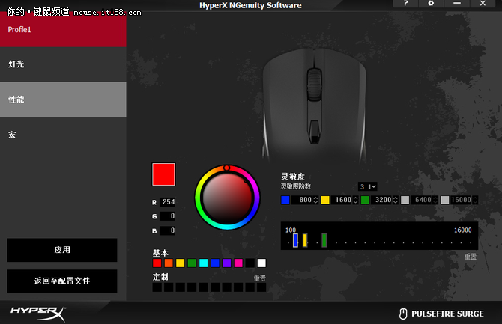Click the gray swatch beside 6400 DPI
Image resolution: width=502 pixels, height=324 pixels.
click(405, 200)
